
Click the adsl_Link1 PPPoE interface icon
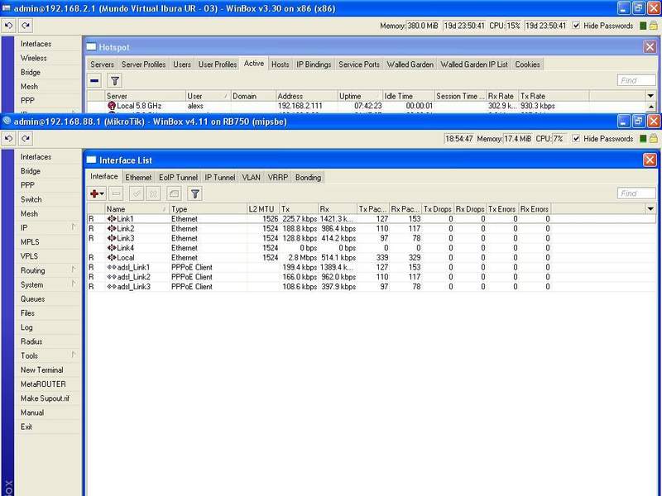112,267
